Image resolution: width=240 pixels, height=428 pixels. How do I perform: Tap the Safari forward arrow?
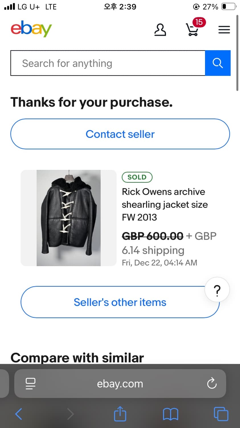point(70,414)
